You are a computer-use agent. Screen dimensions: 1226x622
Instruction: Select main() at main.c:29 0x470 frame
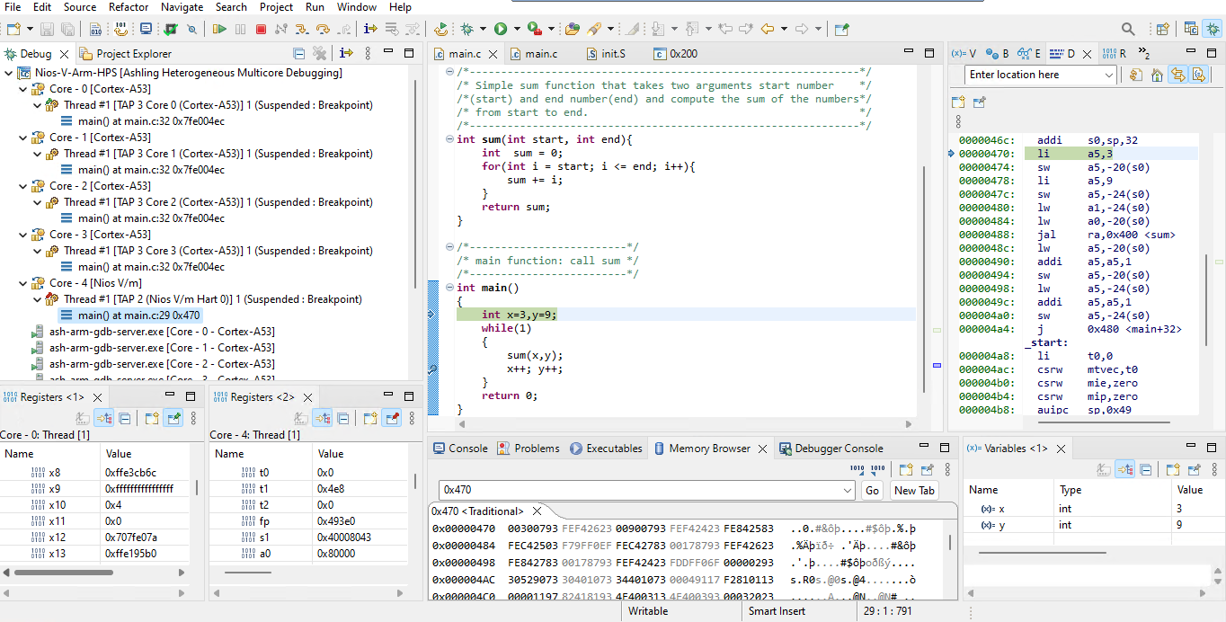coord(138,315)
